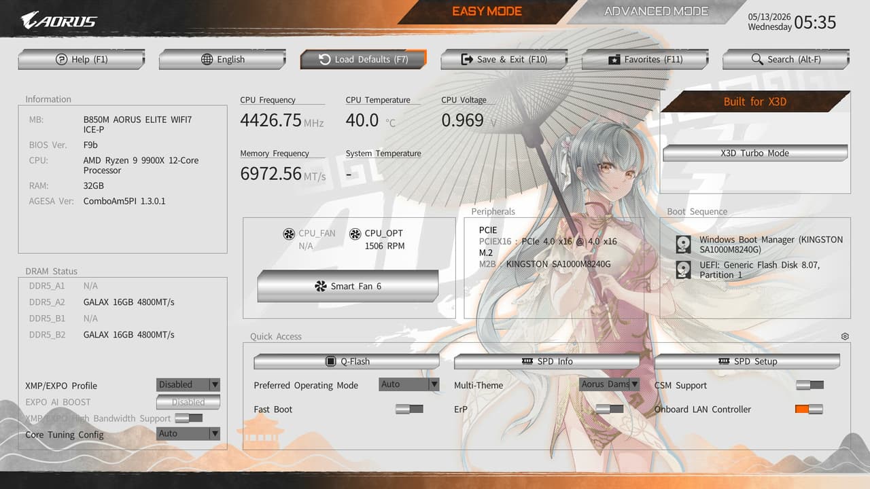The width and height of the screenshot is (870, 489).
Task: Click the CPU Frequency value 4426.75
Action: click(271, 120)
